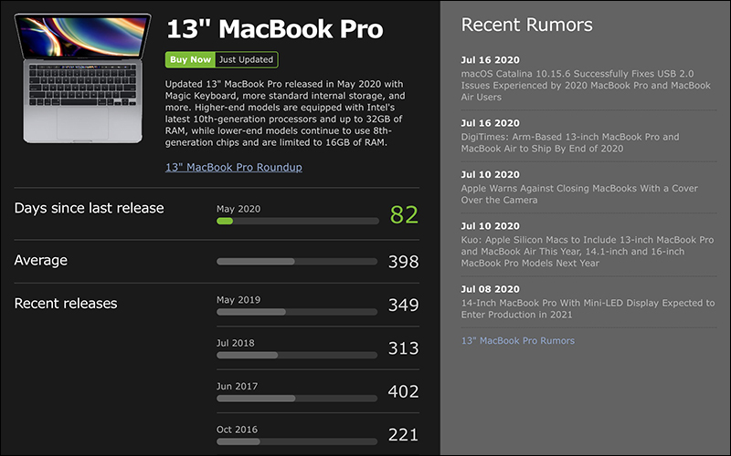
Task: Click the Oct 2016 release bar
Action: [x=297, y=441]
